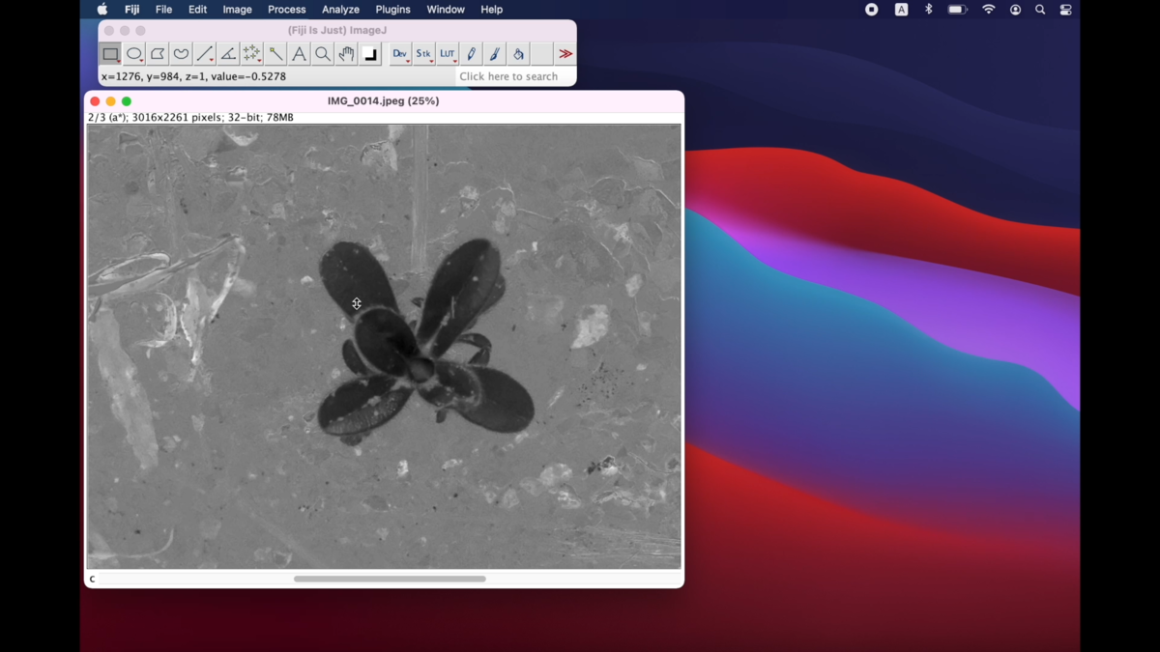Select the Magnifying glass zoom tool
This screenshot has width=1160, height=652.
click(x=323, y=54)
